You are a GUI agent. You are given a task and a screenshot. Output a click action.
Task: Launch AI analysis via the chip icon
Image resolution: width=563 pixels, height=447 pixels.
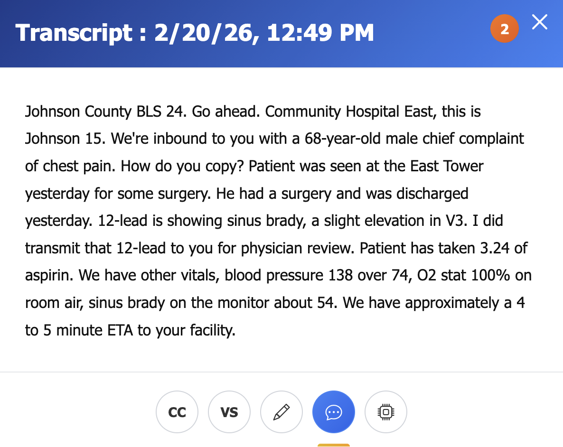[x=385, y=412]
